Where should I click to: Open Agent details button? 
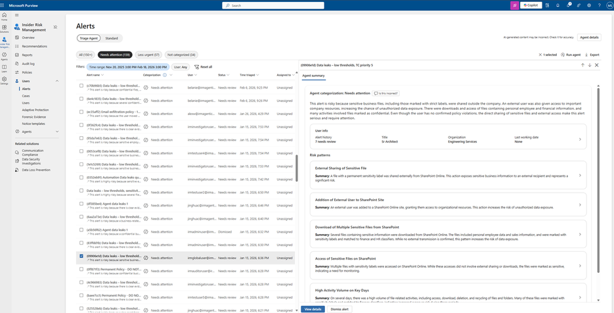pyautogui.click(x=589, y=37)
